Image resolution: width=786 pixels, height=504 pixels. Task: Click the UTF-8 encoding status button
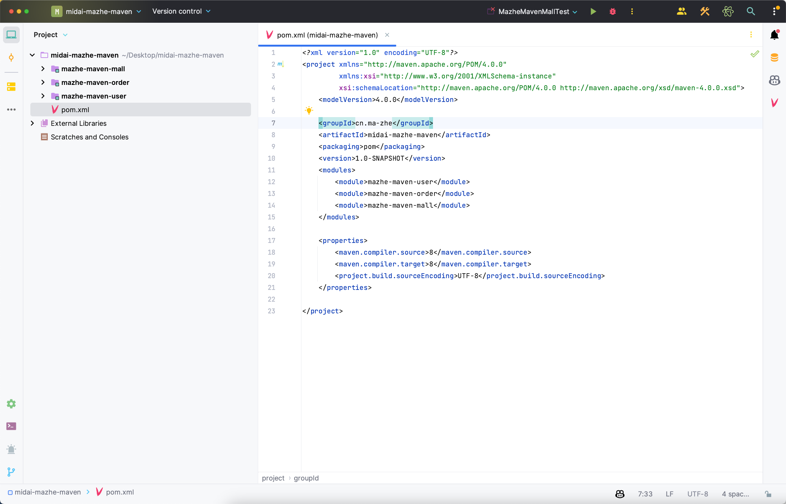697,494
